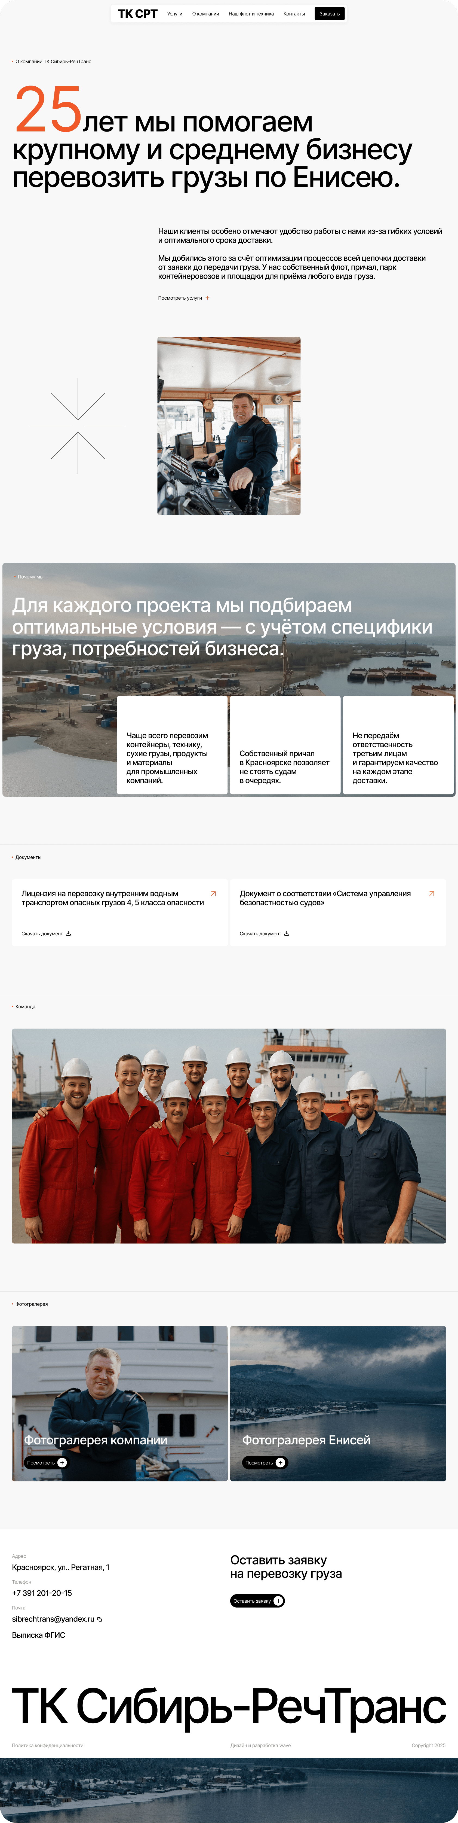Viewport: 458px width, 1823px height.
Task: Navigate to Контакты in the header
Action: [x=294, y=13]
